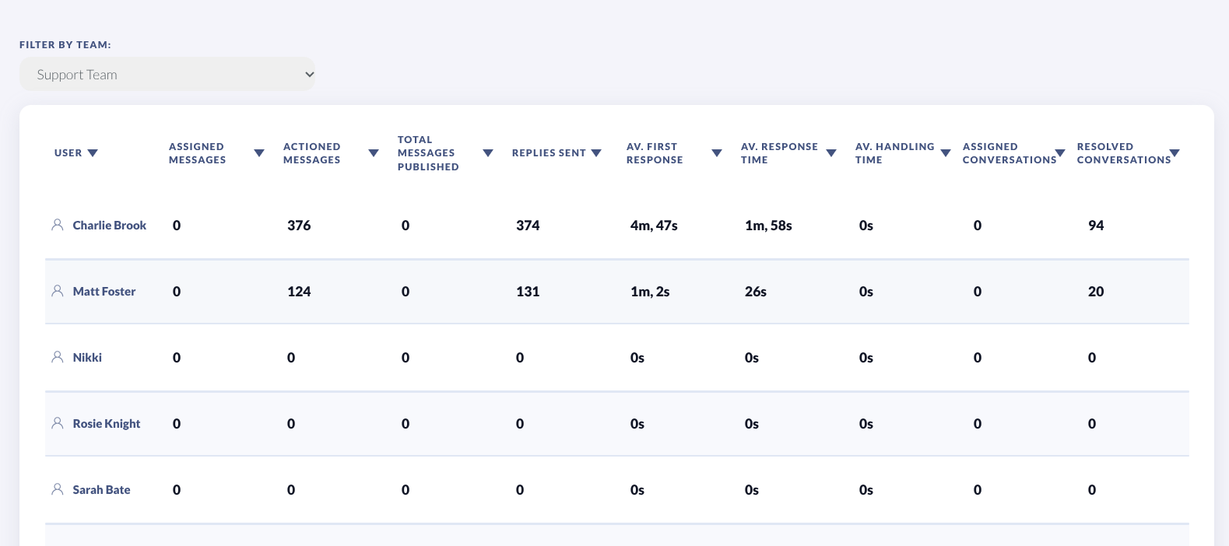Sort by the User column arrow
This screenshot has height=546, width=1229.
pos(93,153)
